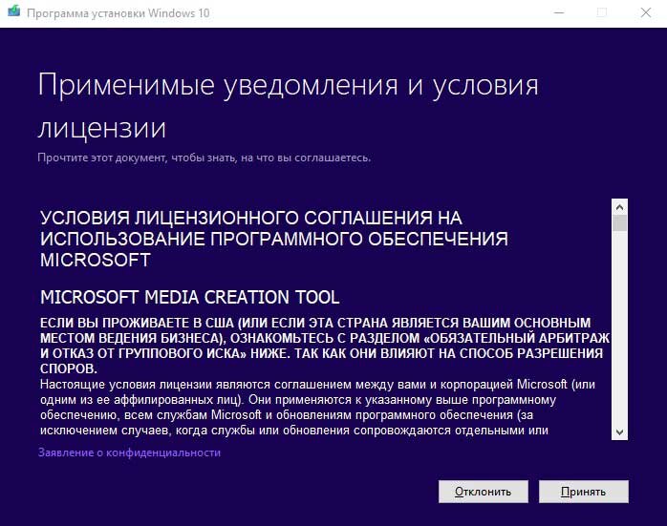Click the license scrollbar thumb
Image resolution: width=667 pixels, height=526 pixels.
point(620,223)
